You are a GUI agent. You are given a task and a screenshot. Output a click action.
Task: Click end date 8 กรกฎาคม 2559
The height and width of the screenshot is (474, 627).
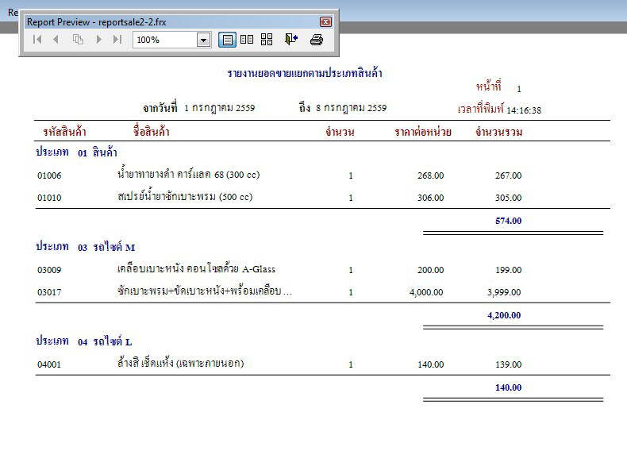[x=351, y=108]
